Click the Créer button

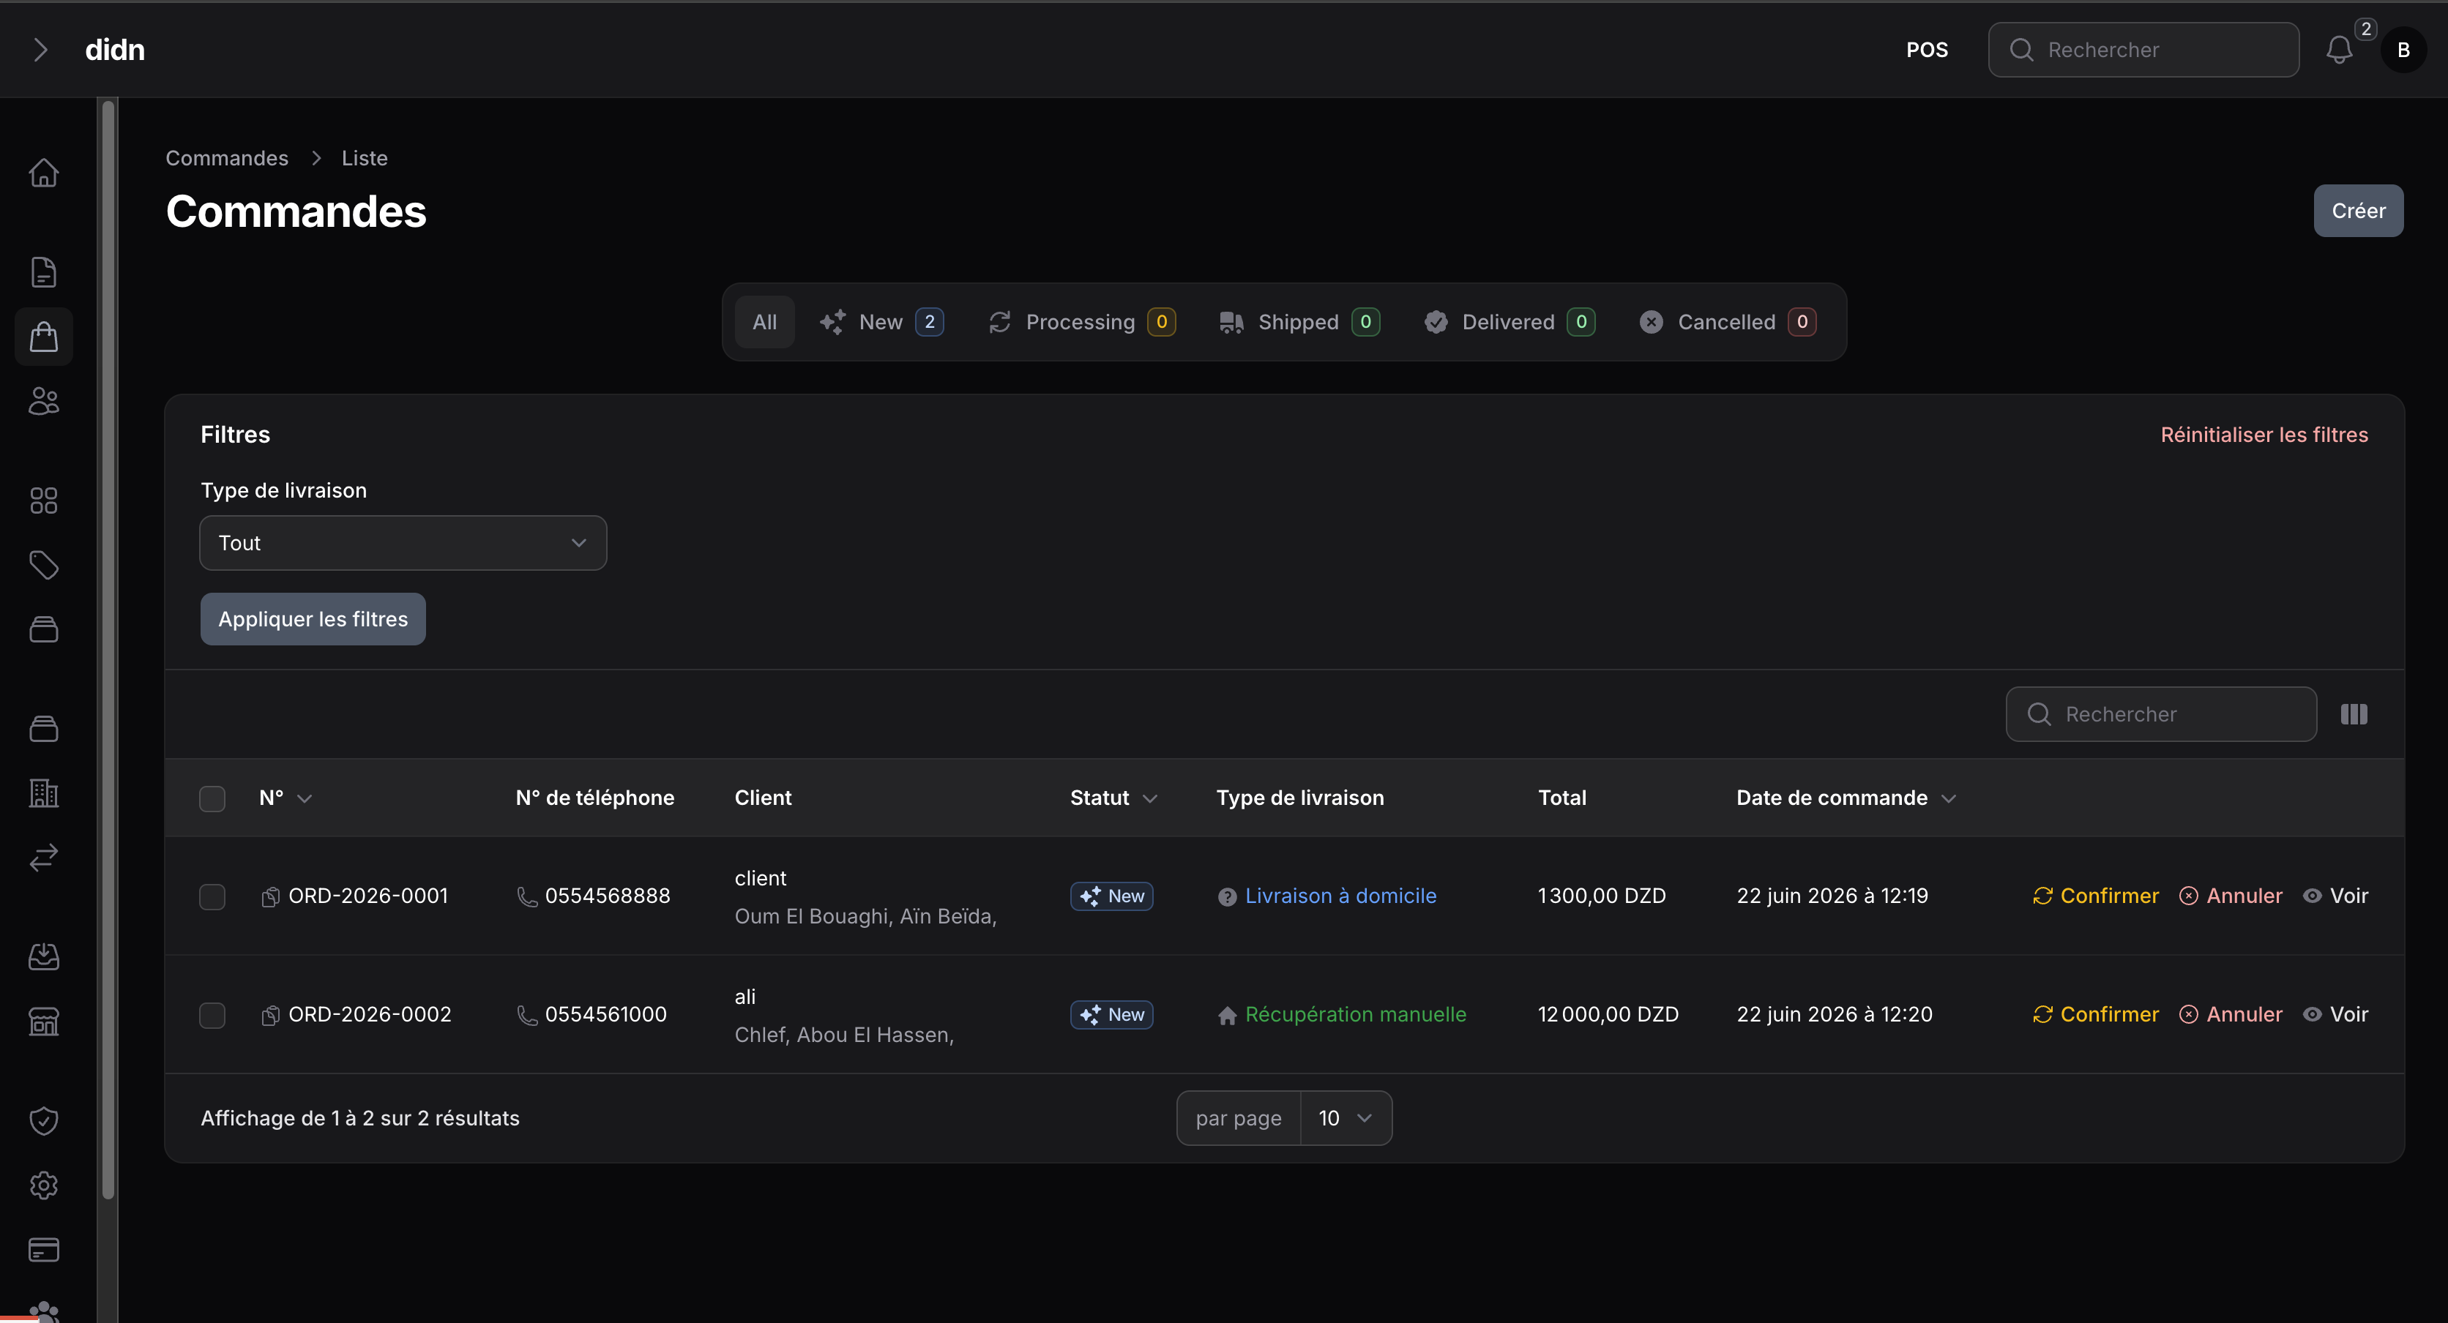[2358, 211]
